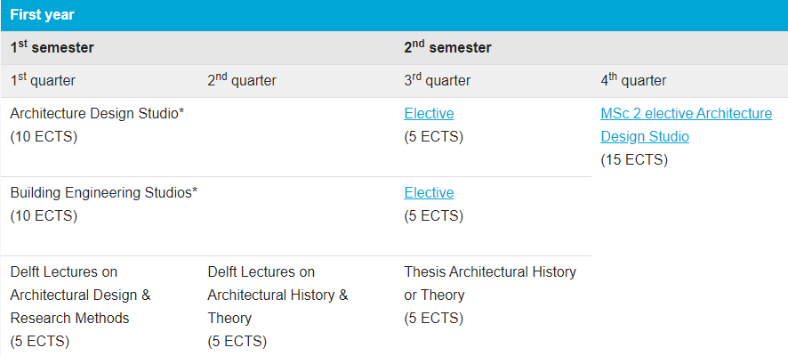Open the Elective link beside Architecture Design Studio
Viewport: 788px width, 356px height.
click(x=429, y=114)
